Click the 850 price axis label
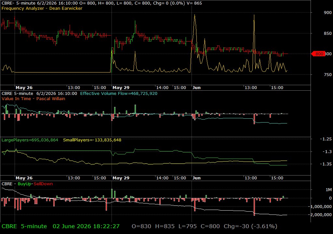 (327, 33)
